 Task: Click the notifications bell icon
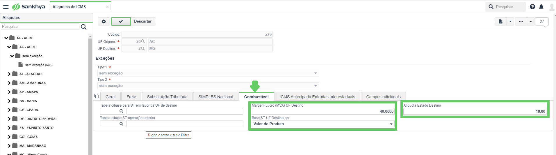(x=541, y=7)
